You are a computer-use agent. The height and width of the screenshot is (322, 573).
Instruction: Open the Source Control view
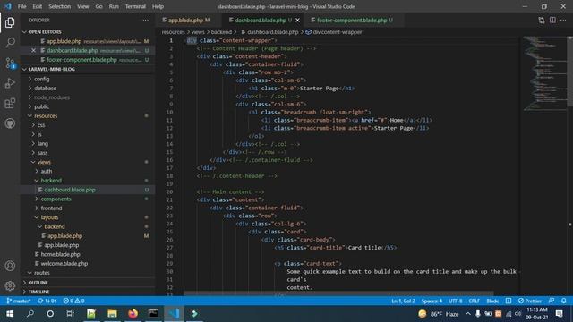10,64
